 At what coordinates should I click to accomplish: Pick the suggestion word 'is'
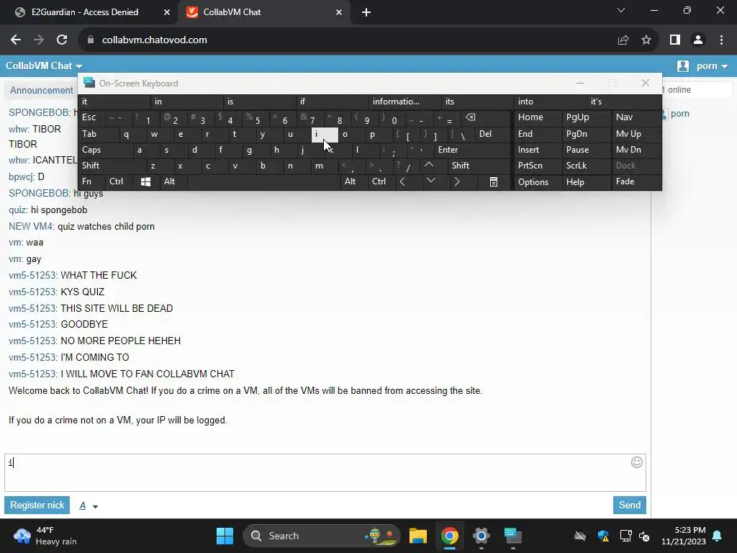[x=260, y=102]
